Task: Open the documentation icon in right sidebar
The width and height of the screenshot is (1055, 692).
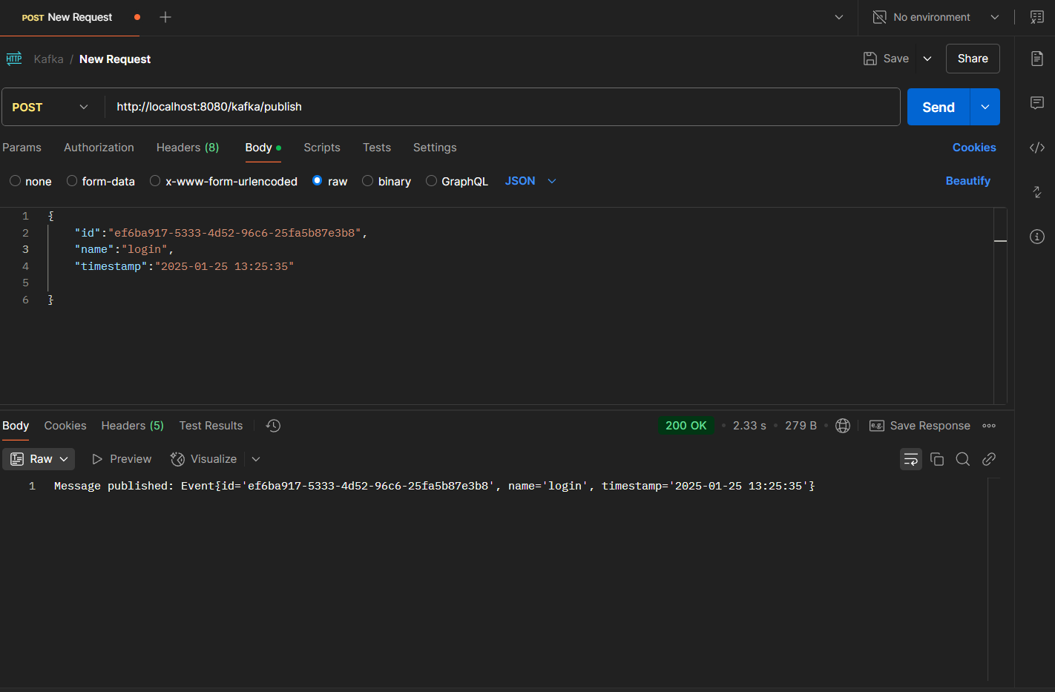Action: coord(1037,59)
